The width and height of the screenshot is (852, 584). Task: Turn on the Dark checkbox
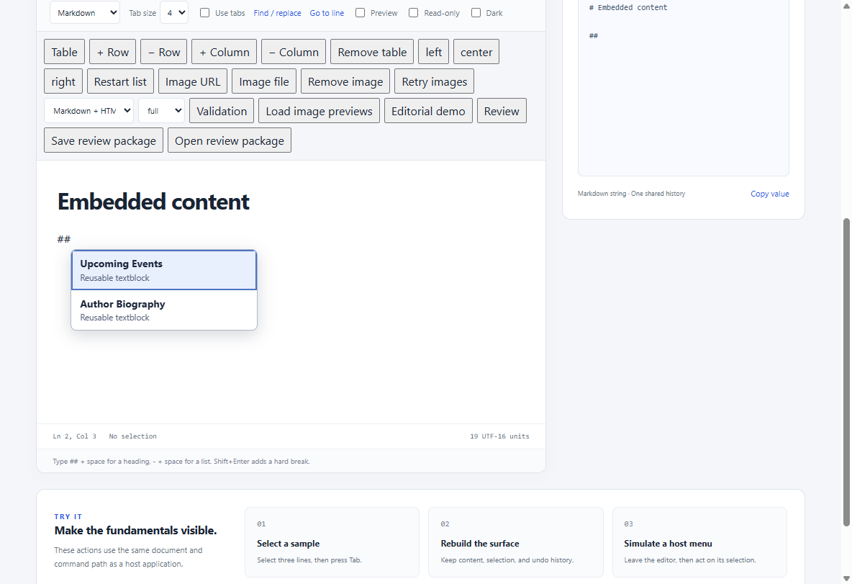pos(476,12)
